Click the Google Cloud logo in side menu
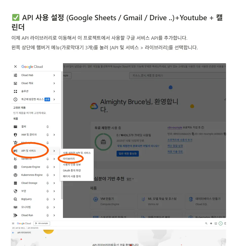Screen dimensions: 244x246 [x=32, y=67]
